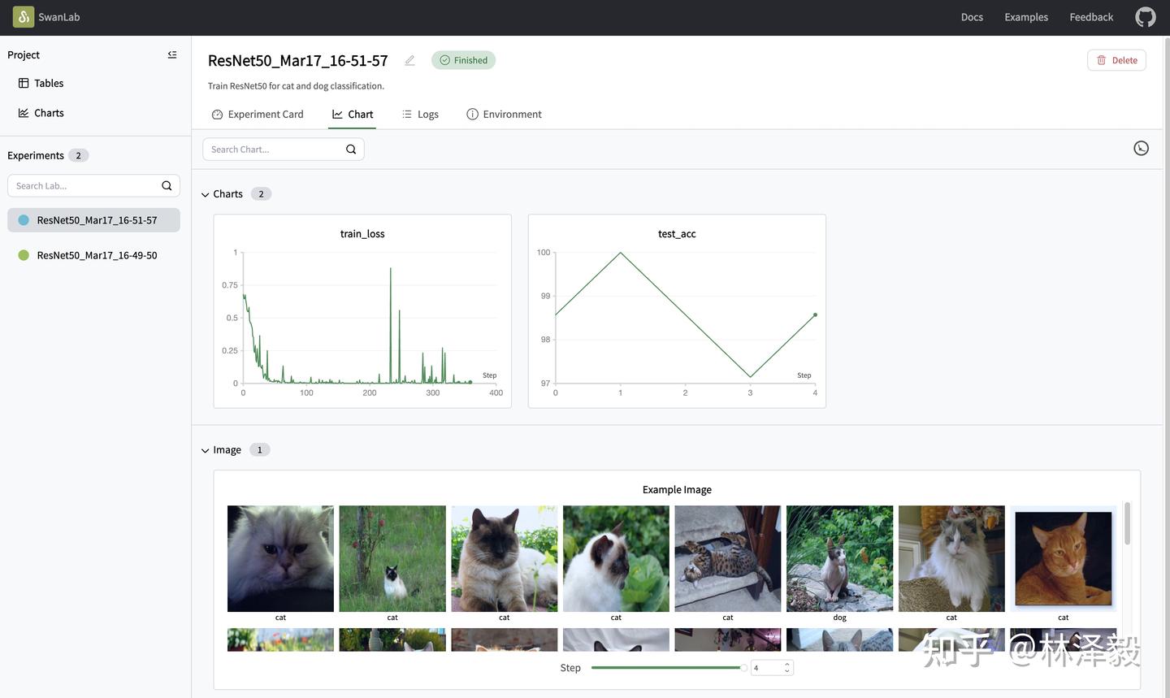The image size is (1170, 698).
Task: Collapse the Image section chevron
Action: 206,451
